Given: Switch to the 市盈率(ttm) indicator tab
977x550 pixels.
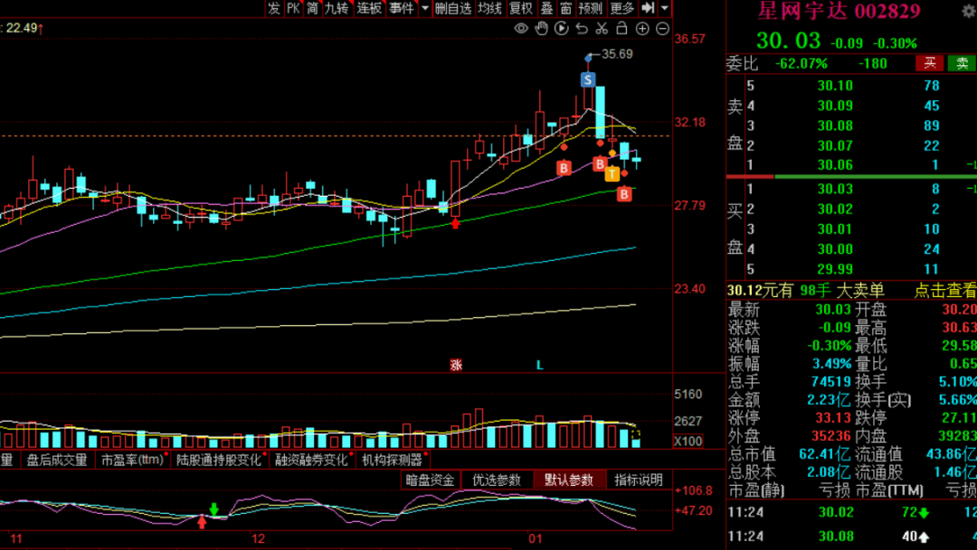Looking at the screenshot, I should click(130, 460).
